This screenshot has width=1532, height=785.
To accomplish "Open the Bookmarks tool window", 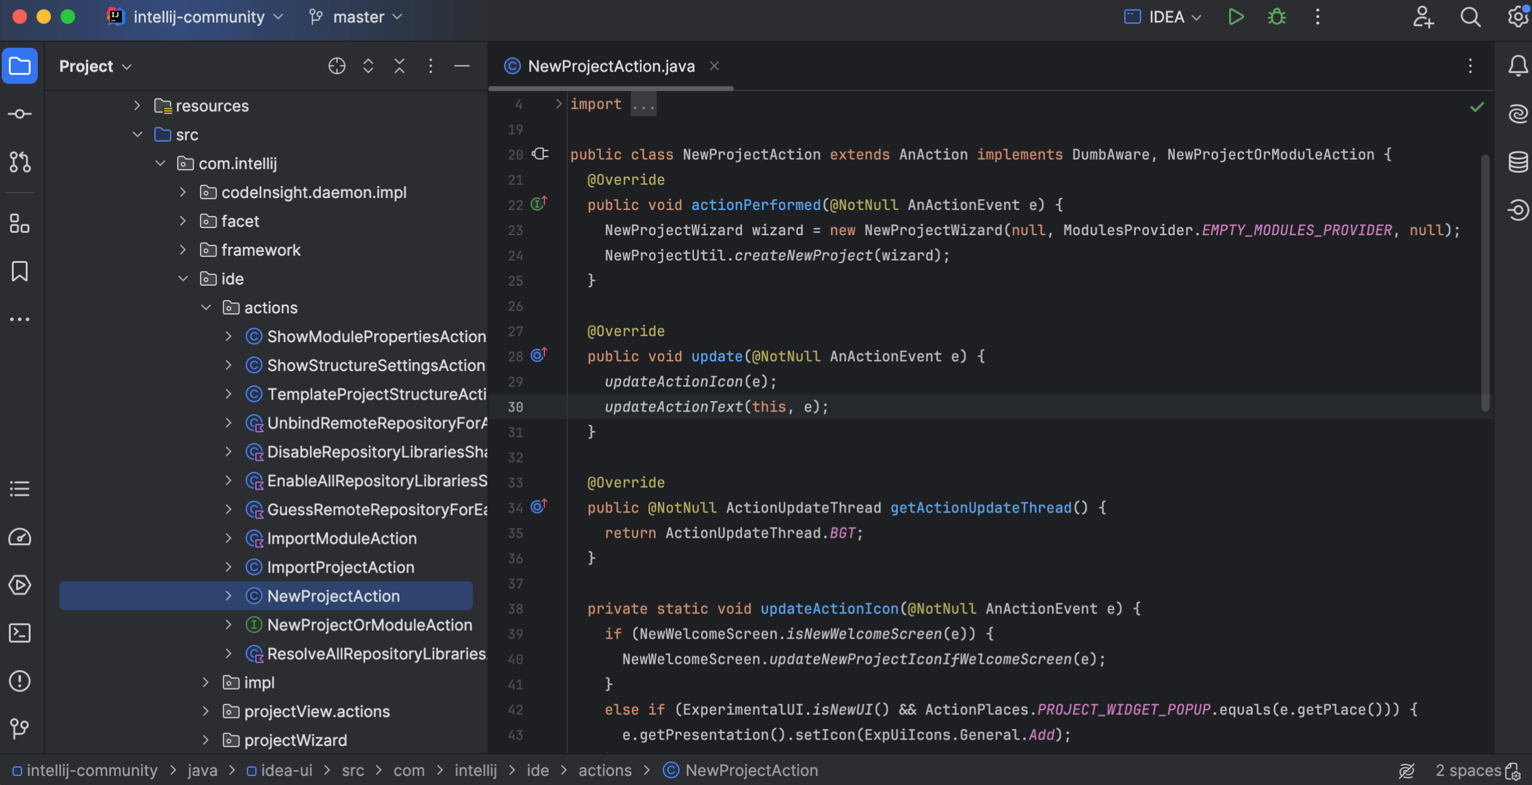I will 20,271.
